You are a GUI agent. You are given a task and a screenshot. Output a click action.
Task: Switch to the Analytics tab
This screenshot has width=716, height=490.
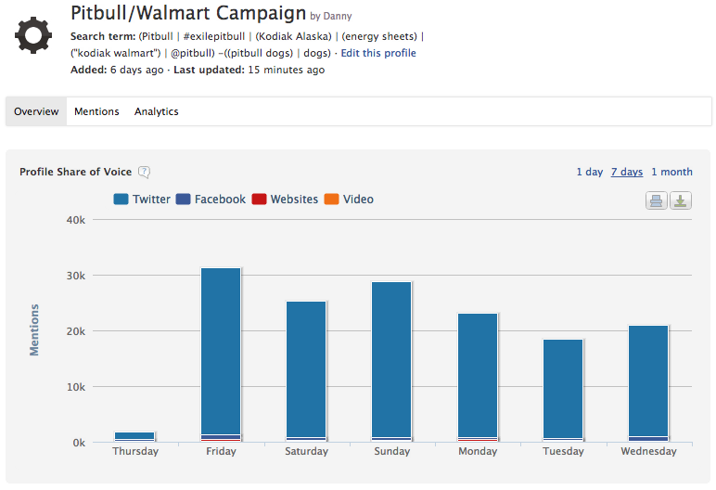point(156,111)
